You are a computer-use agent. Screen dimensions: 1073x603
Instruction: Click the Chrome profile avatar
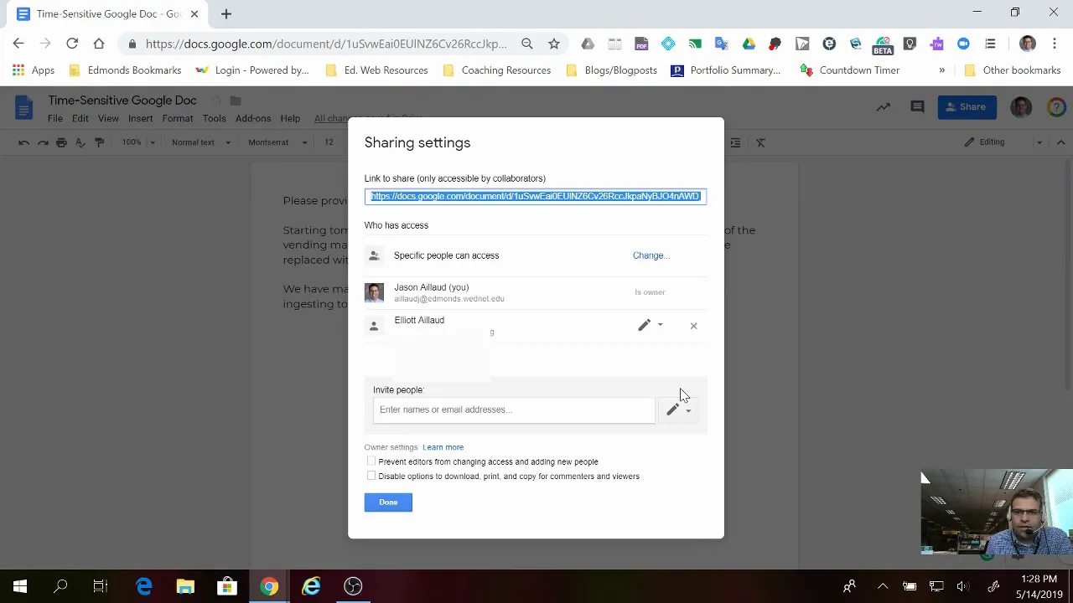pos(1028,44)
